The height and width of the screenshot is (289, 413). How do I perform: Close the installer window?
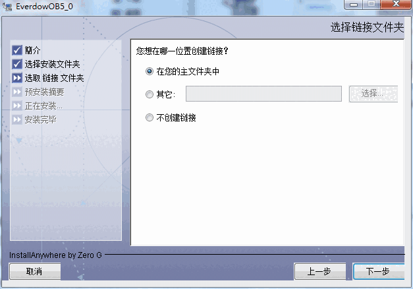pyautogui.click(x=396, y=5)
